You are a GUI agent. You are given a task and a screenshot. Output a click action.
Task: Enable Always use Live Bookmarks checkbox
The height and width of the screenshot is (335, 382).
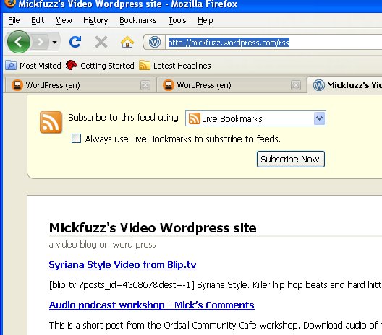tap(76, 139)
